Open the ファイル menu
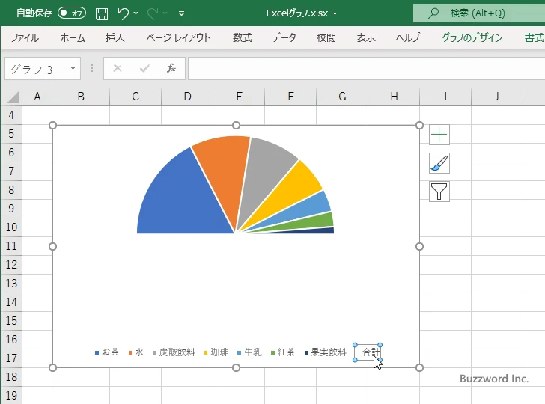Image resolution: width=545 pixels, height=404 pixels. coord(25,37)
